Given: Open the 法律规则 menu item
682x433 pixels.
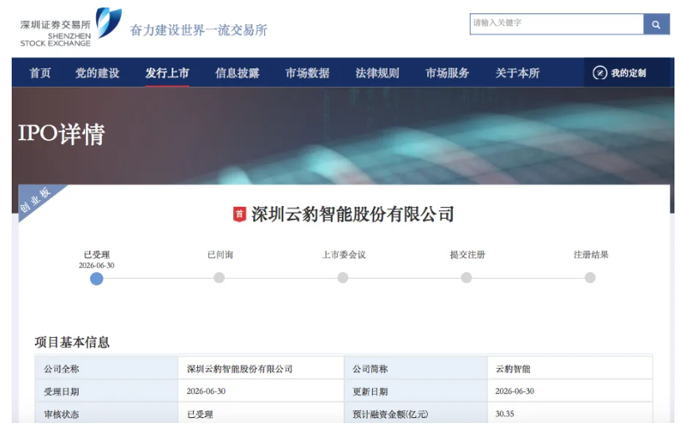Looking at the screenshot, I should (x=377, y=73).
